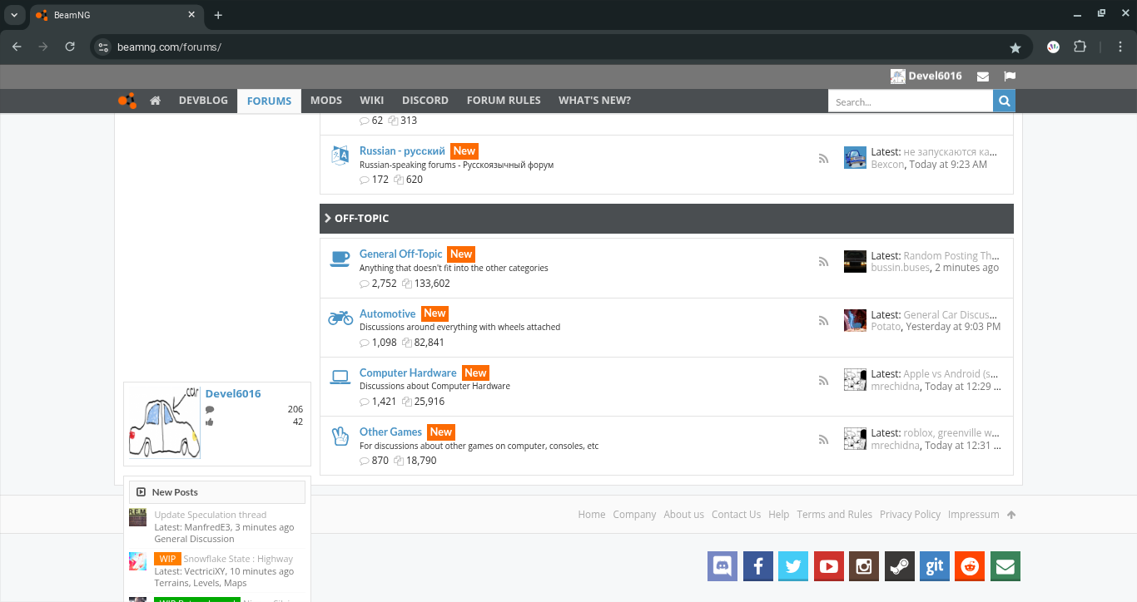Open the tab search dropdown in Chrome

coord(14,15)
